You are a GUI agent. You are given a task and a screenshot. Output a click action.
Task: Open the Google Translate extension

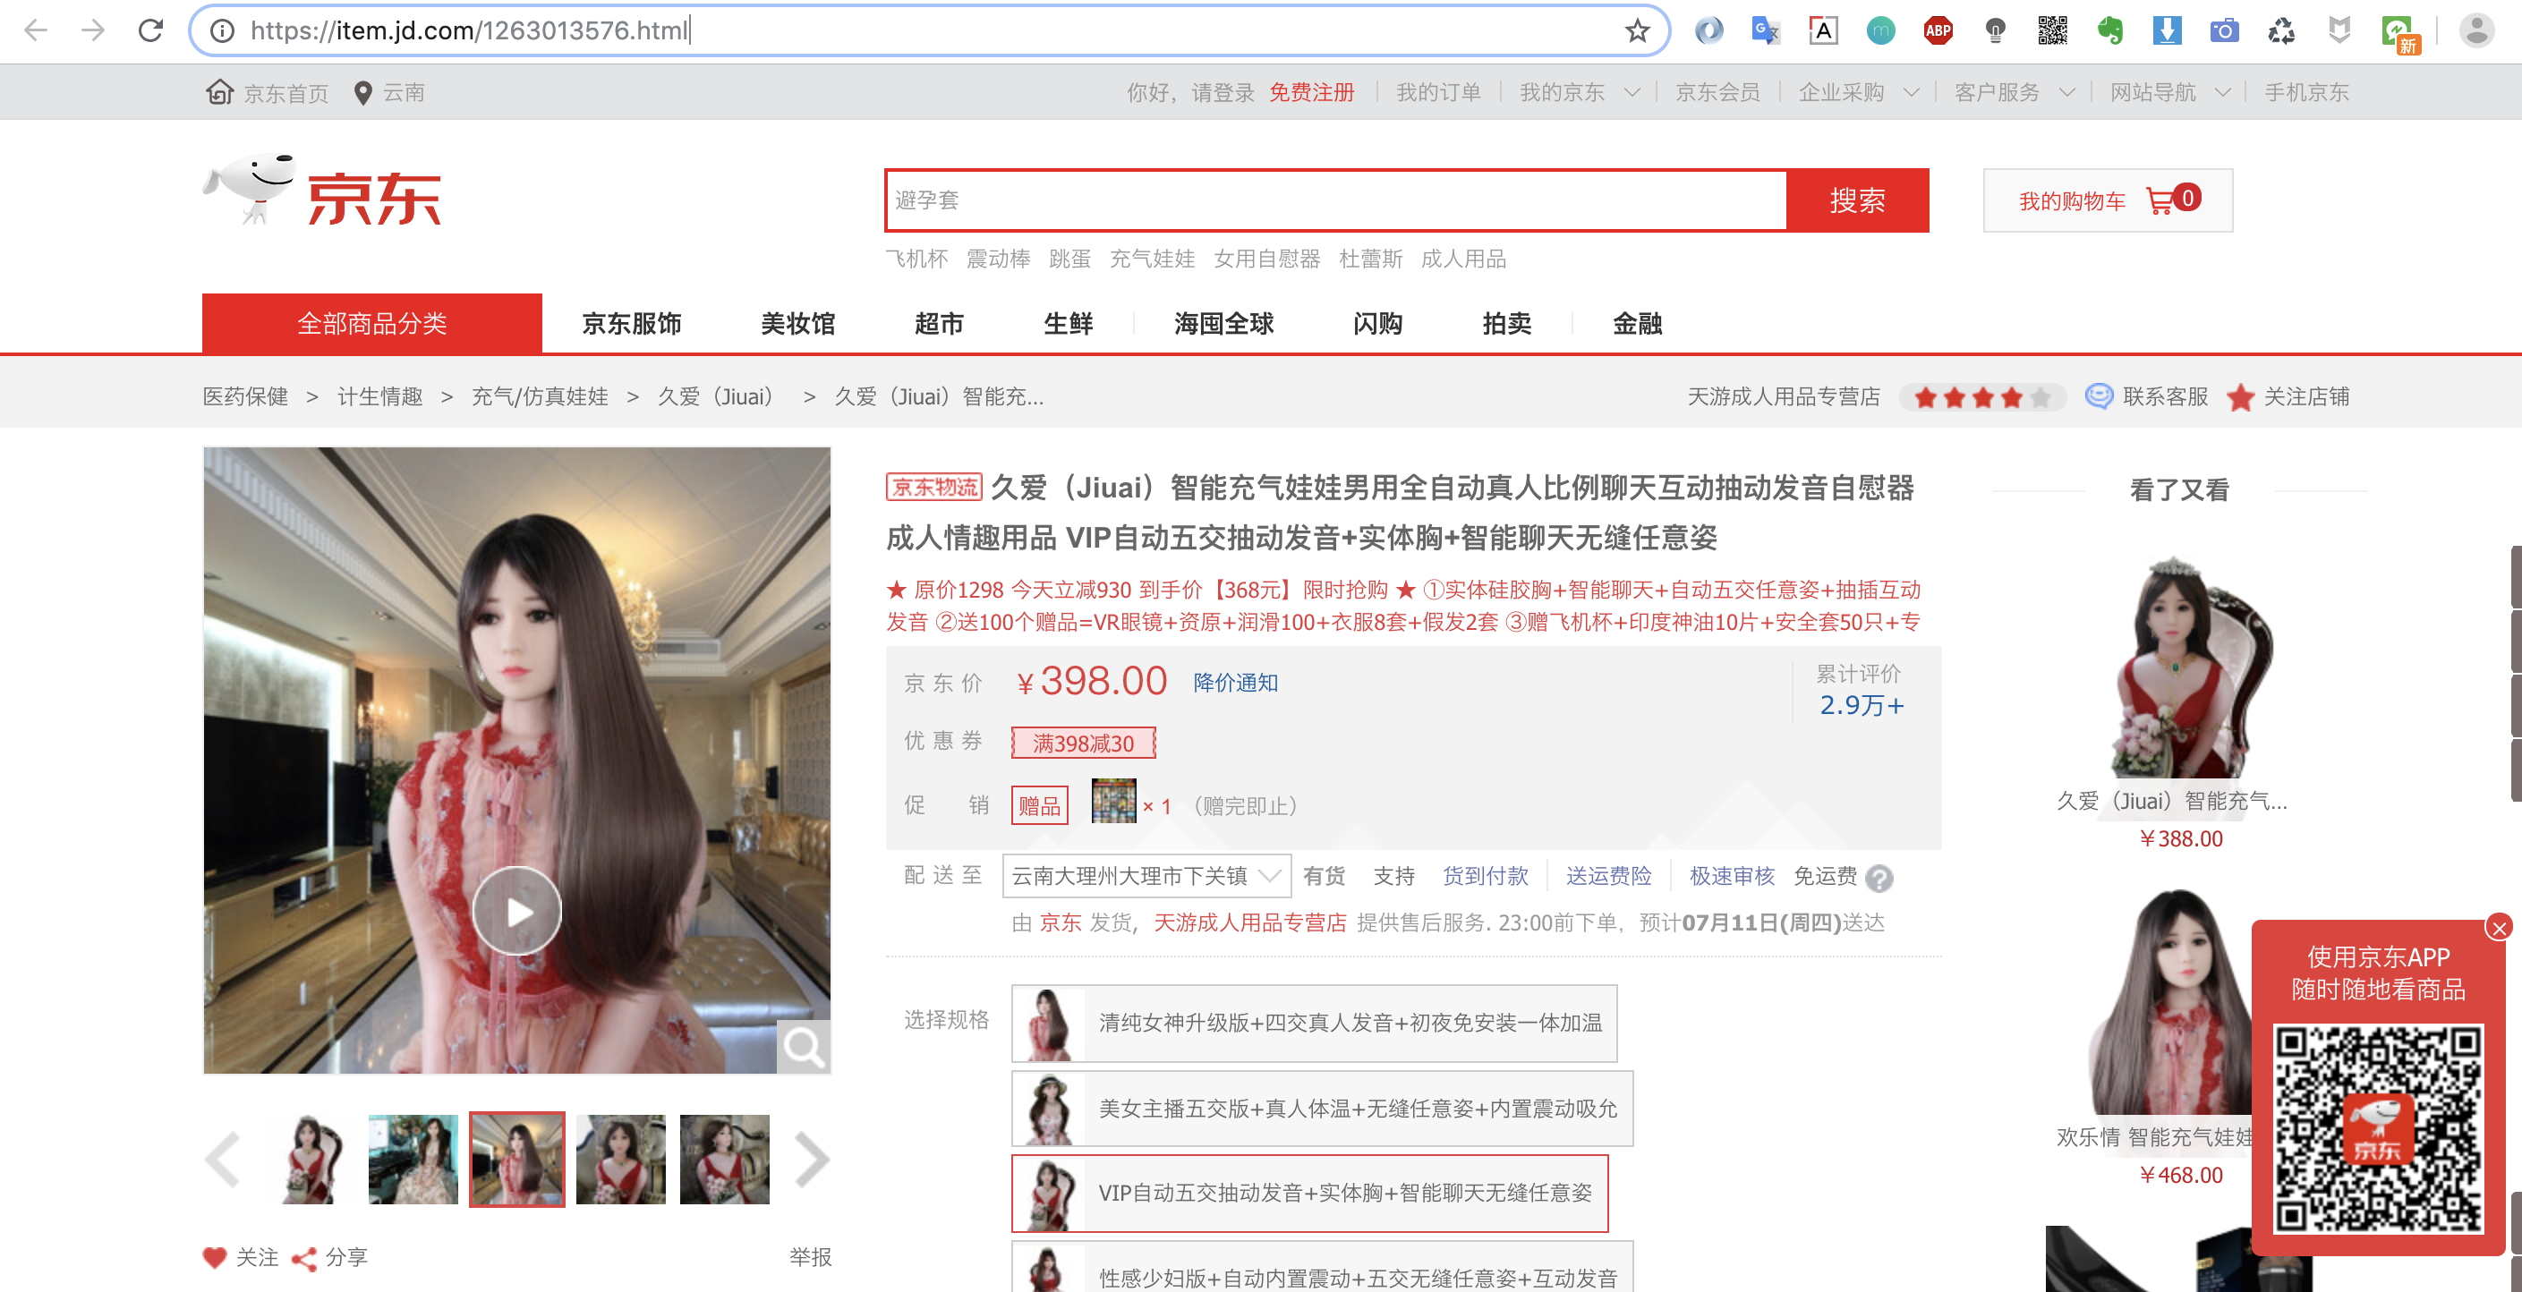click(x=1765, y=30)
